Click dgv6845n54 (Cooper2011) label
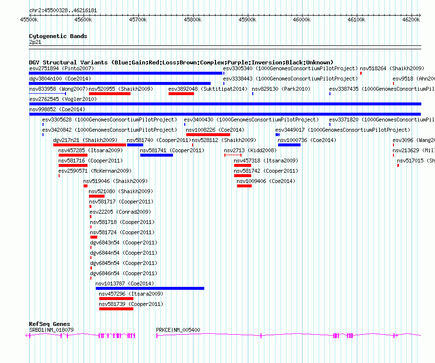435x363 pixels. click(x=124, y=263)
